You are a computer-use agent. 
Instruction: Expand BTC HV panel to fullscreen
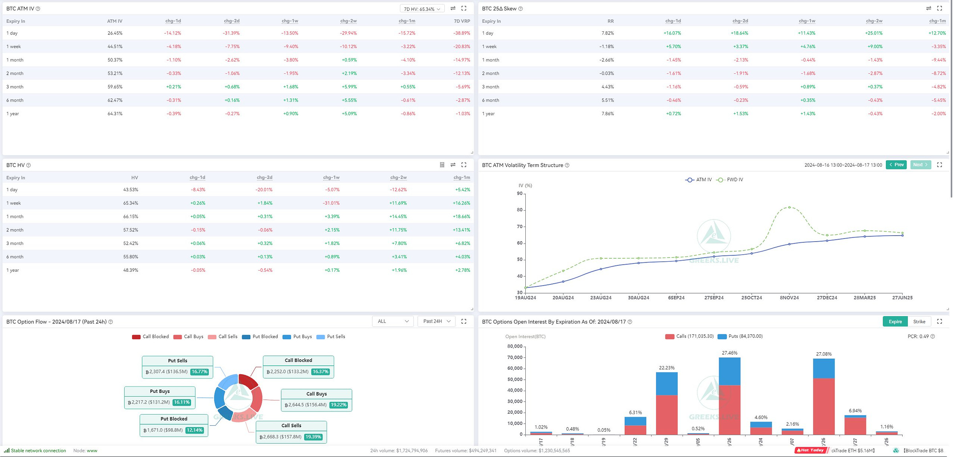pos(464,165)
